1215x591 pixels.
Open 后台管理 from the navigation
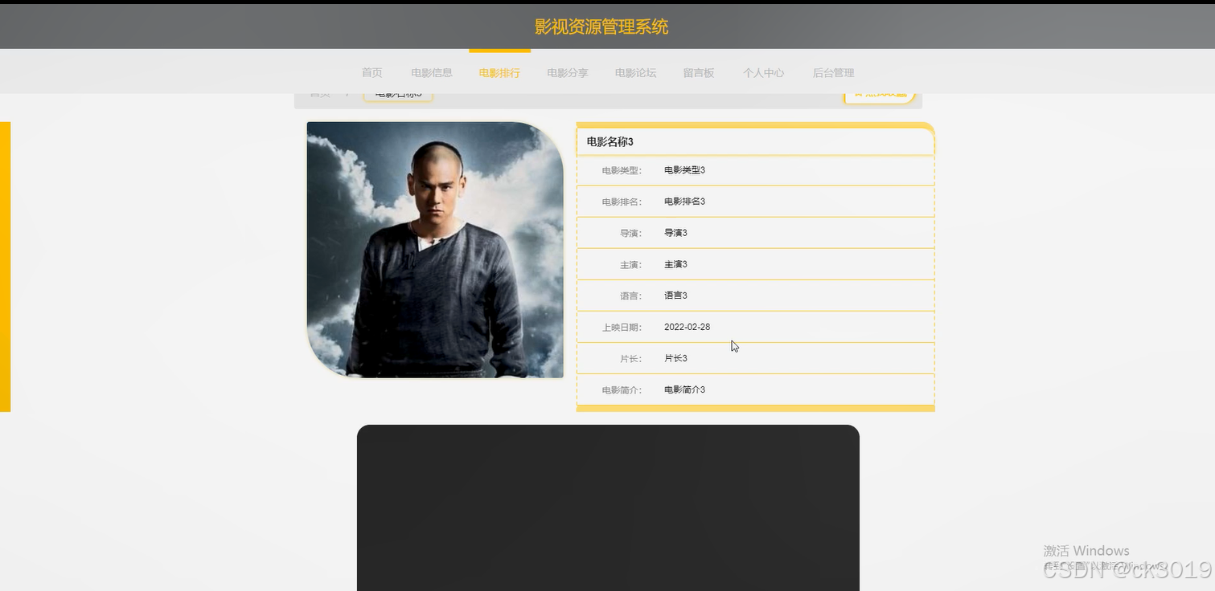click(833, 72)
